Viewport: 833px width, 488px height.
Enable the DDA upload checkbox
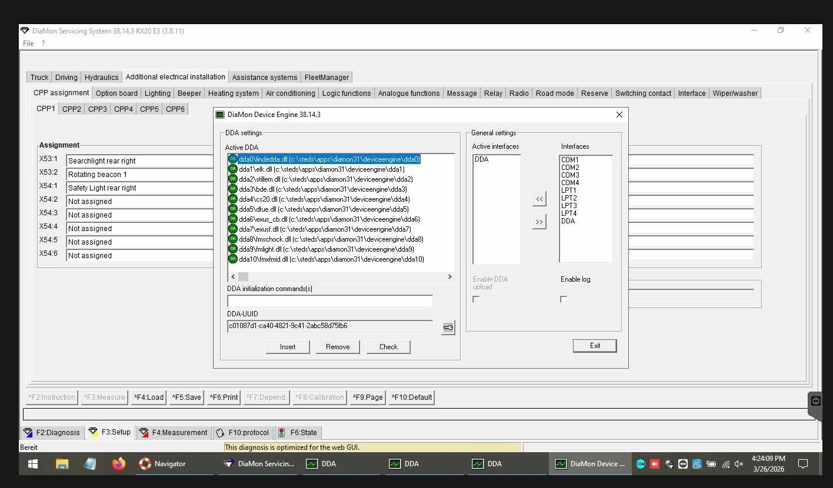(476, 299)
